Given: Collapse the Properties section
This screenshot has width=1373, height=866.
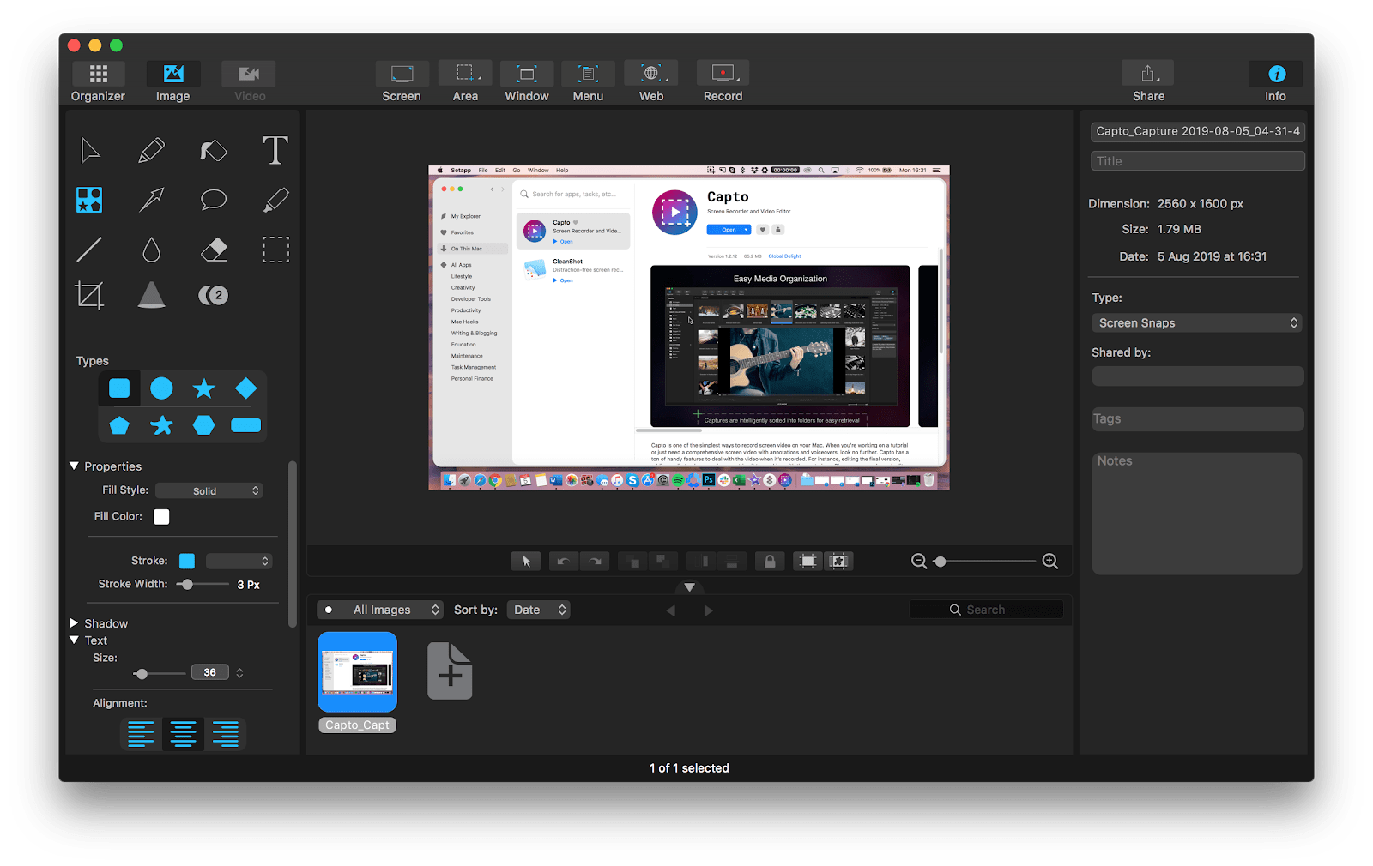Looking at the screenshot, I should click(74, 466).
